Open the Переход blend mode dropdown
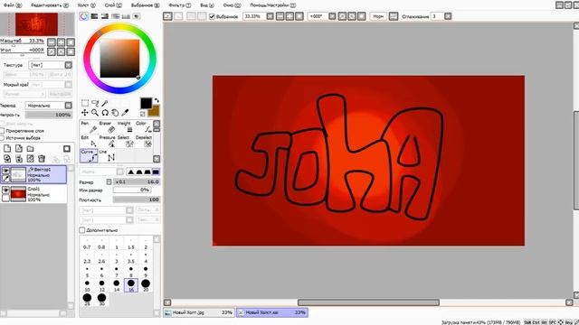The image size is (579, 325). [x=69, y=106]
